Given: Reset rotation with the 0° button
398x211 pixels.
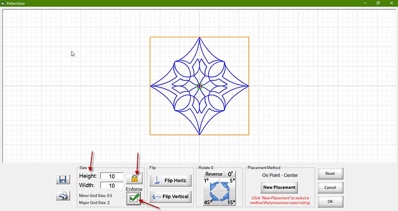Looking at the screenshot, I should (230, 174).
